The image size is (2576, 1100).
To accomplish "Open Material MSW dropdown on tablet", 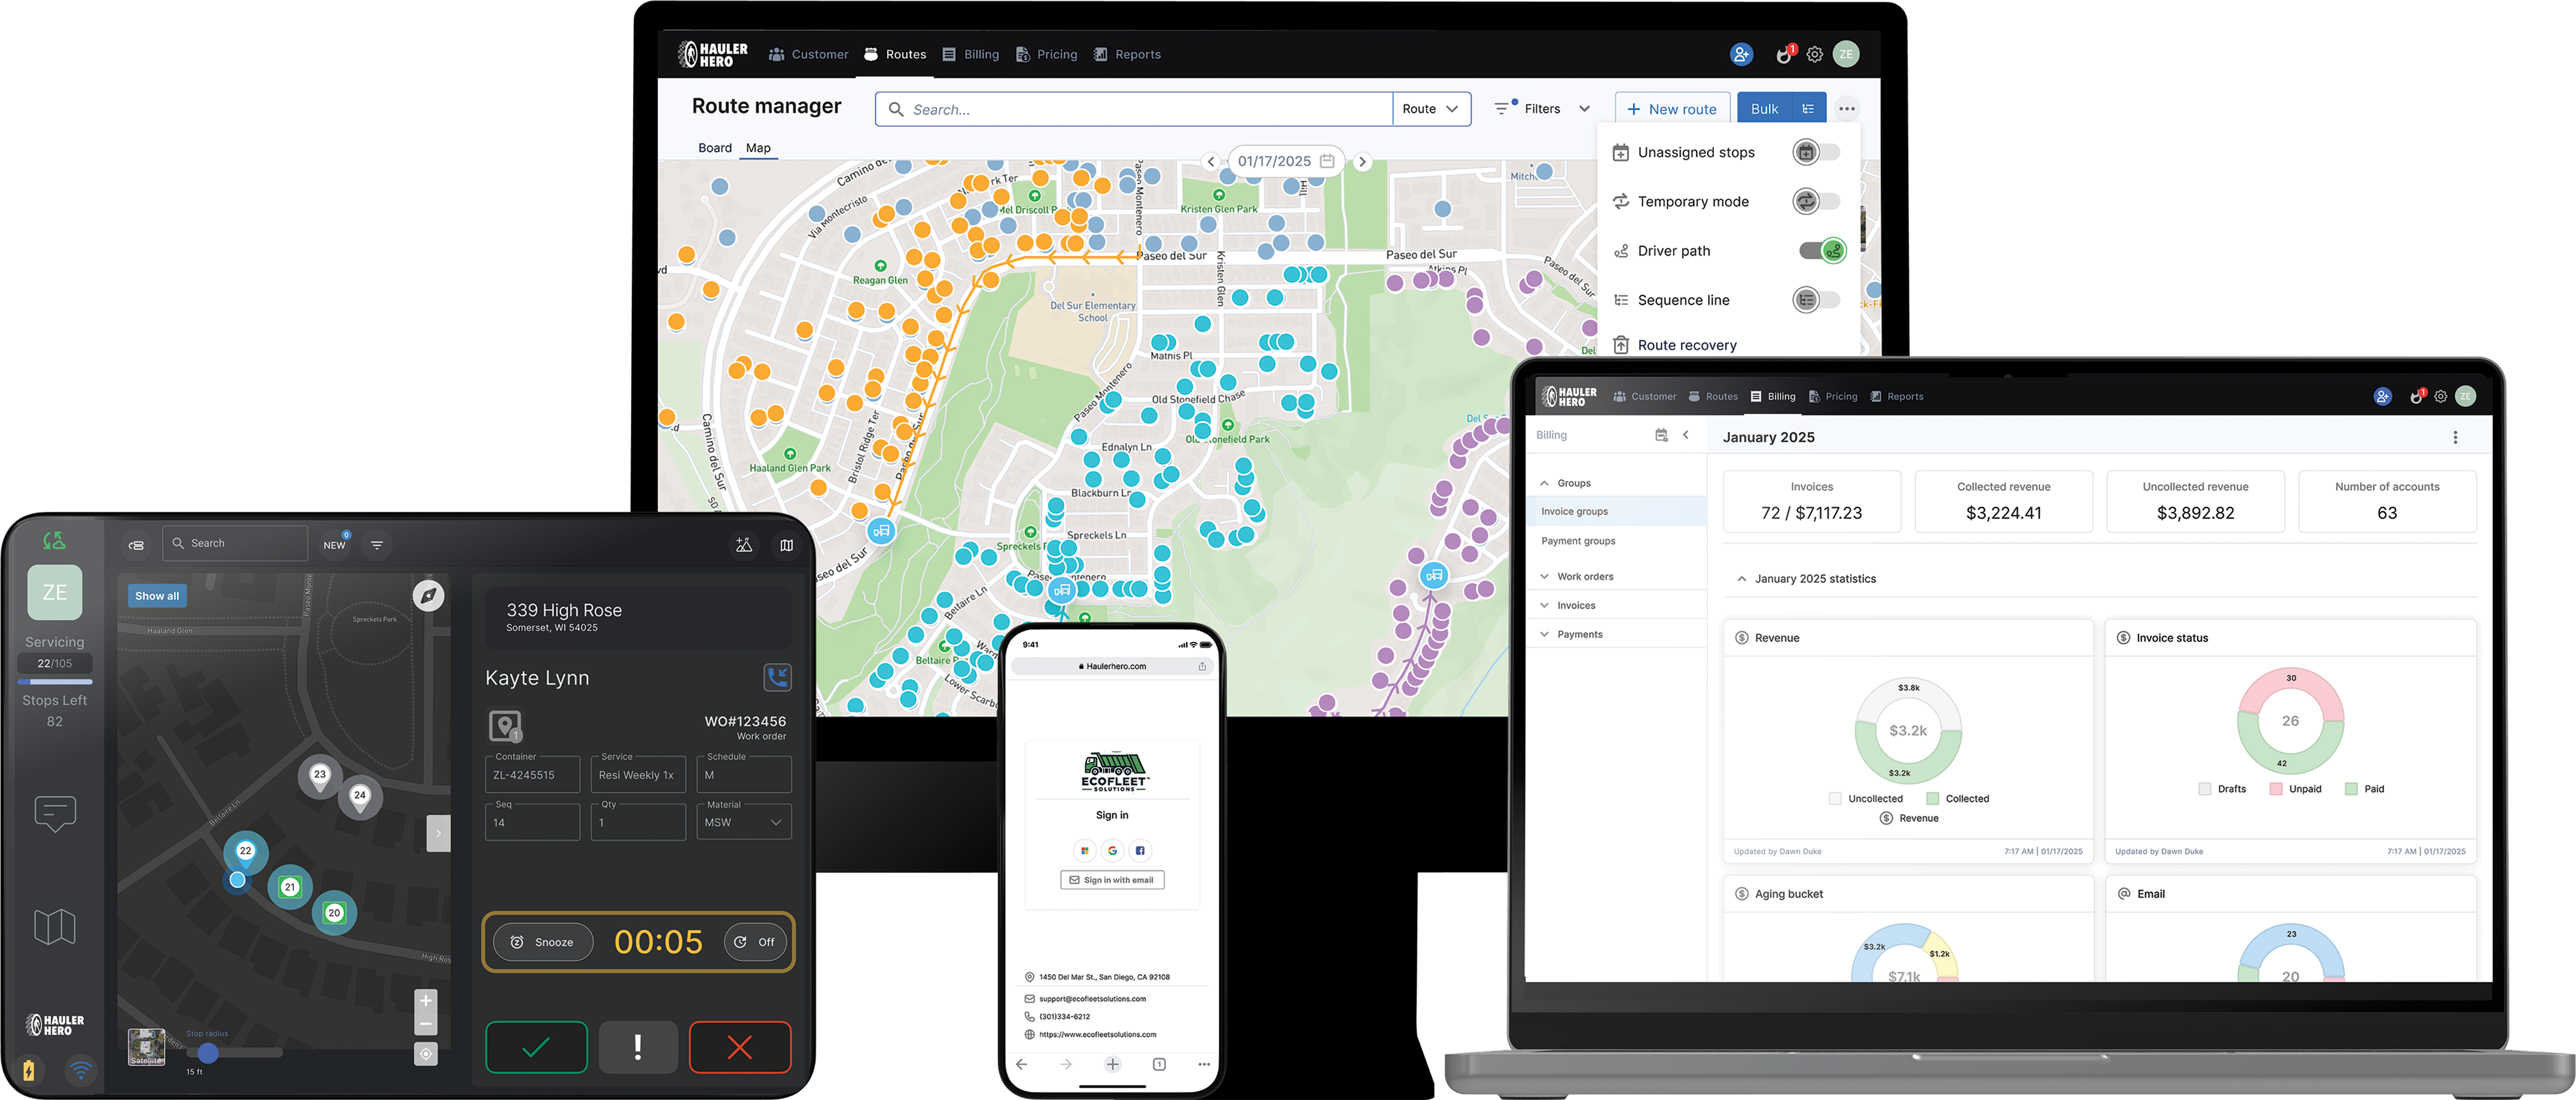I will [x=743, y=822].
